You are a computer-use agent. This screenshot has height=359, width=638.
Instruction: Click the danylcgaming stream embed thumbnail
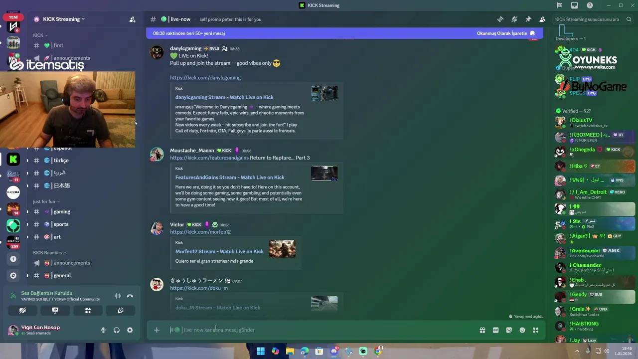pyautogui.click(x=324, y=93)
